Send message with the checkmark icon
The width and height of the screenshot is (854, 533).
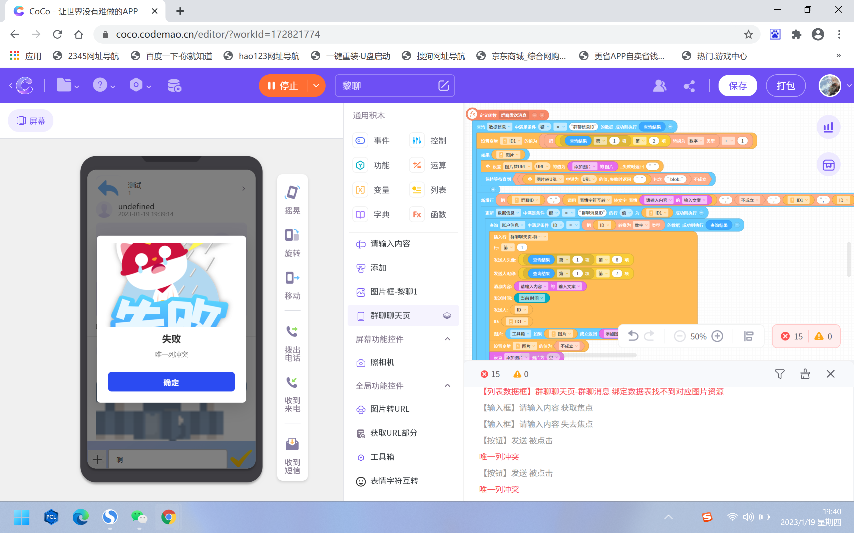[241, 458]
